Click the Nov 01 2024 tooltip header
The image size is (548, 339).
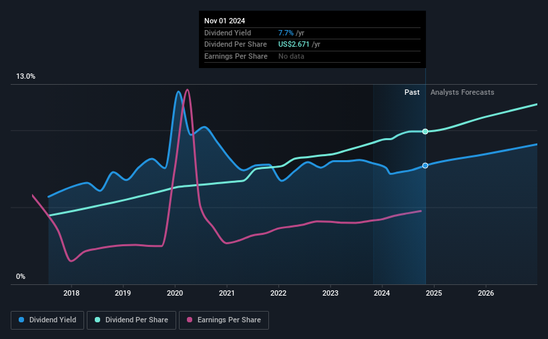(224, 21)
